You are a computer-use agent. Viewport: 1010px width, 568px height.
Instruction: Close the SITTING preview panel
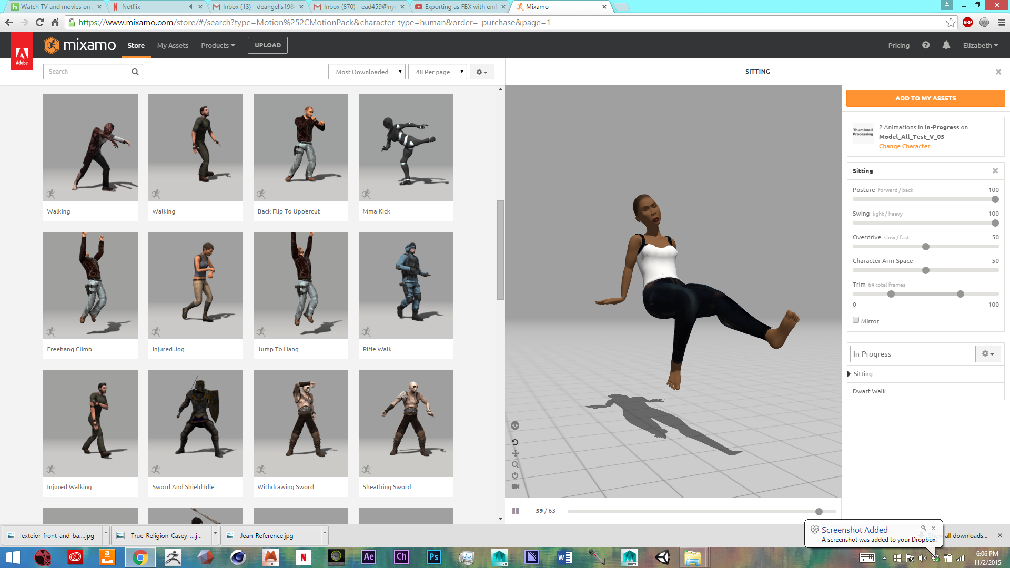tap(998, 72)
